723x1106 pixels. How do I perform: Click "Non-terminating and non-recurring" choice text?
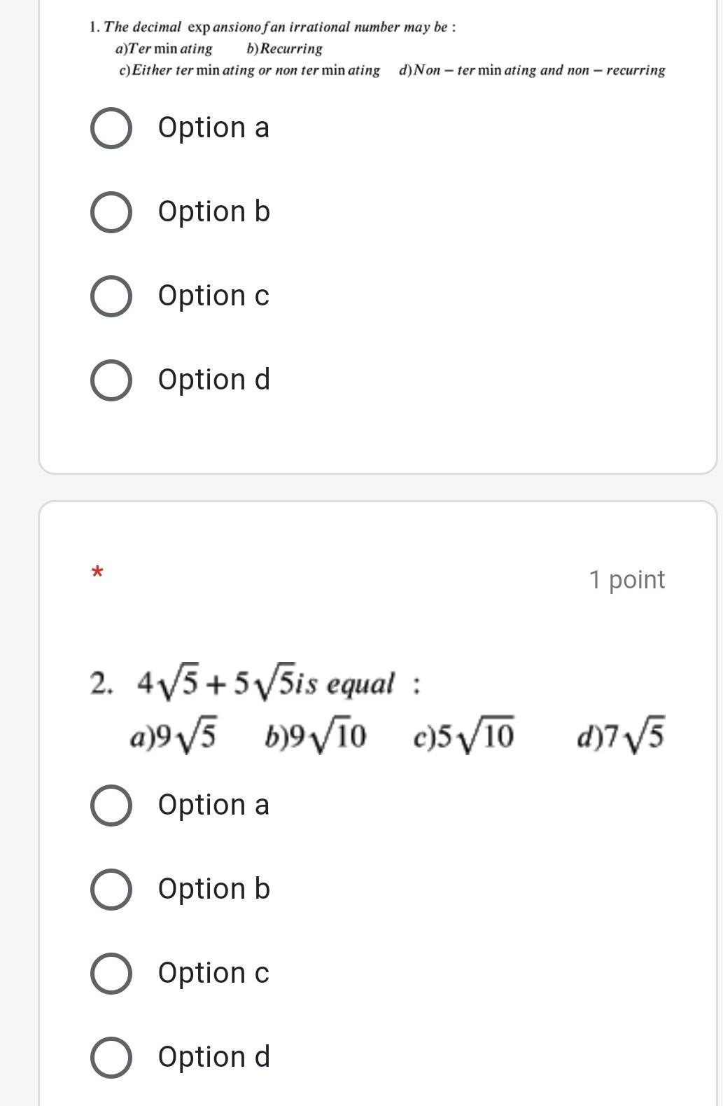[532, 71]
